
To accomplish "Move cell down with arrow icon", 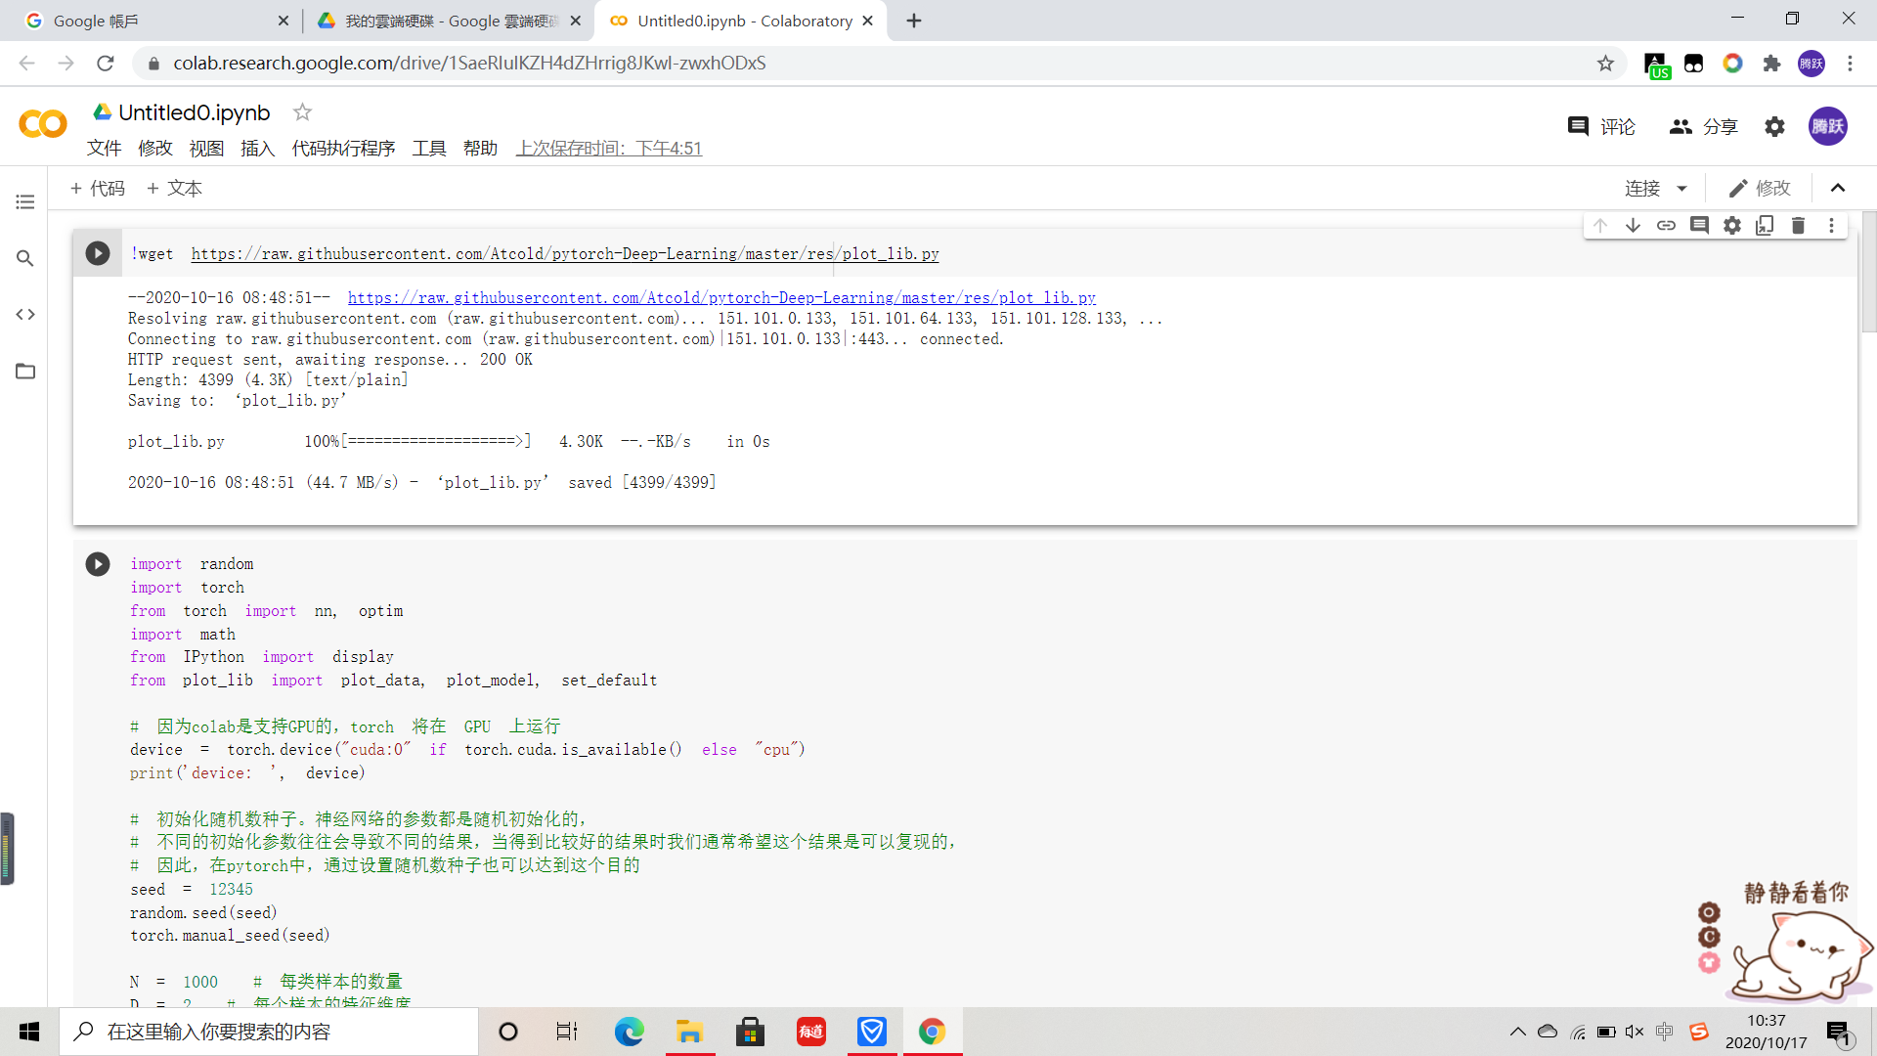I will (x=1633, y=226).
